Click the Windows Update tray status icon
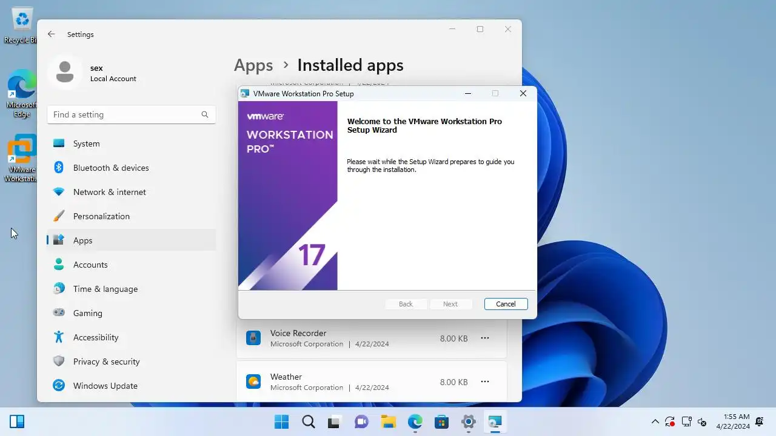Screen dimensions: 776x436 pos(670,422)
